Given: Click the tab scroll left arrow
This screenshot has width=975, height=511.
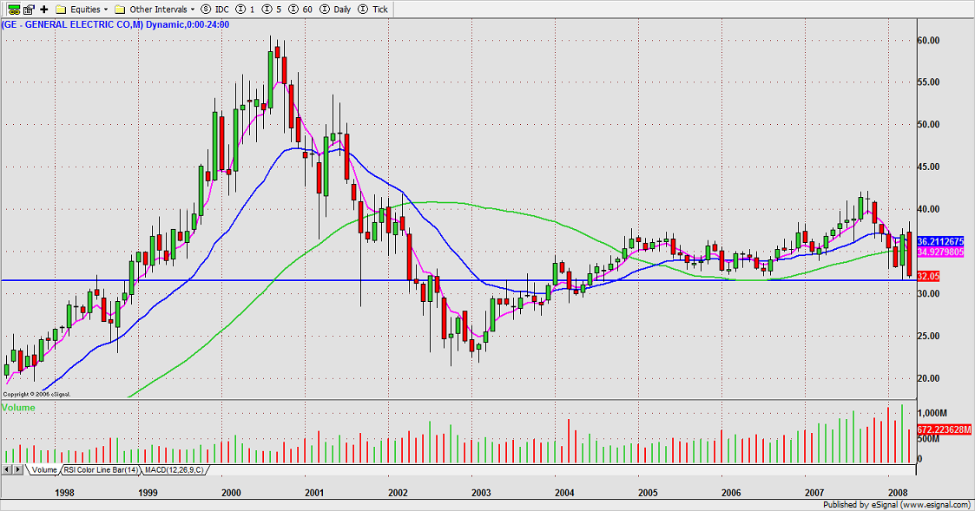Looking at the screenshot, I should tap(8, 470).
